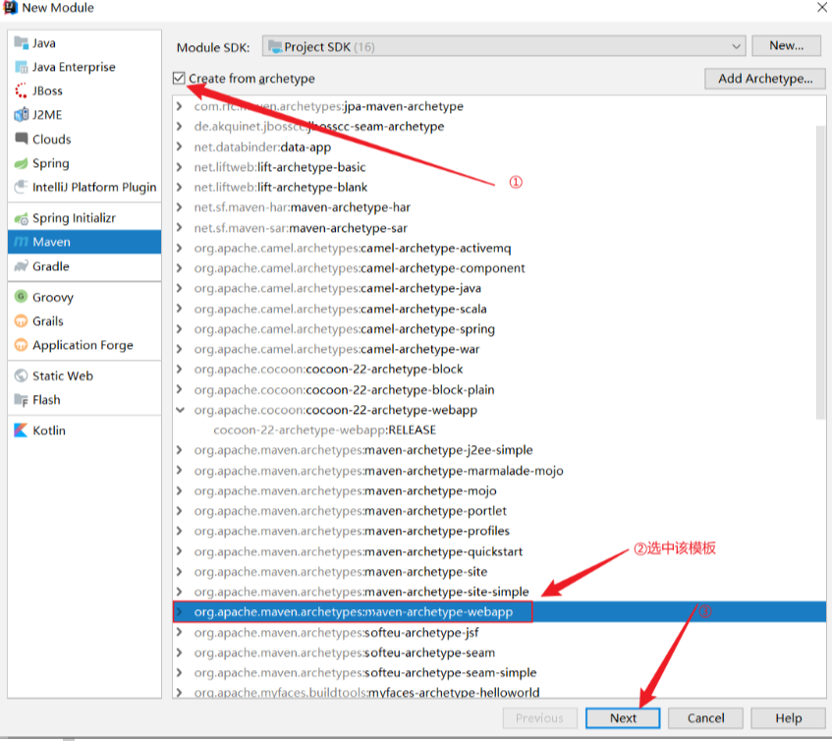Open the Module SDK dropdown
The width and height of the screenshot is (832, 741).
[x=504, y=47]
